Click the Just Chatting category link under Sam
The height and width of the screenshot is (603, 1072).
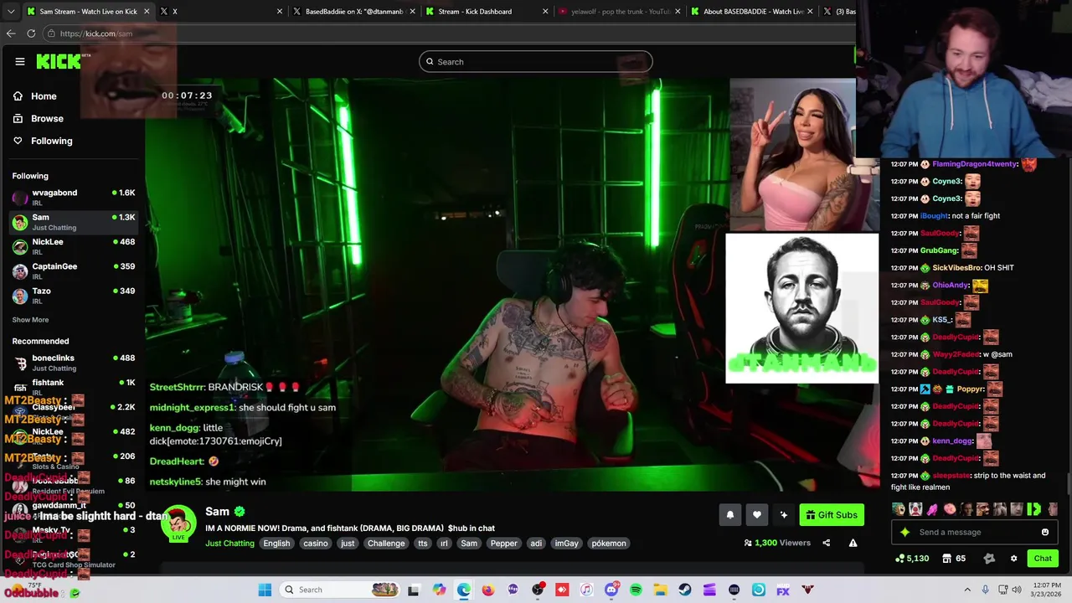229,544
